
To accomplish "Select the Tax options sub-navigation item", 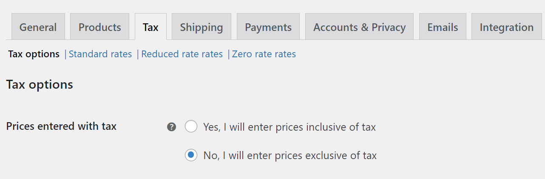I will click(34, 54).
